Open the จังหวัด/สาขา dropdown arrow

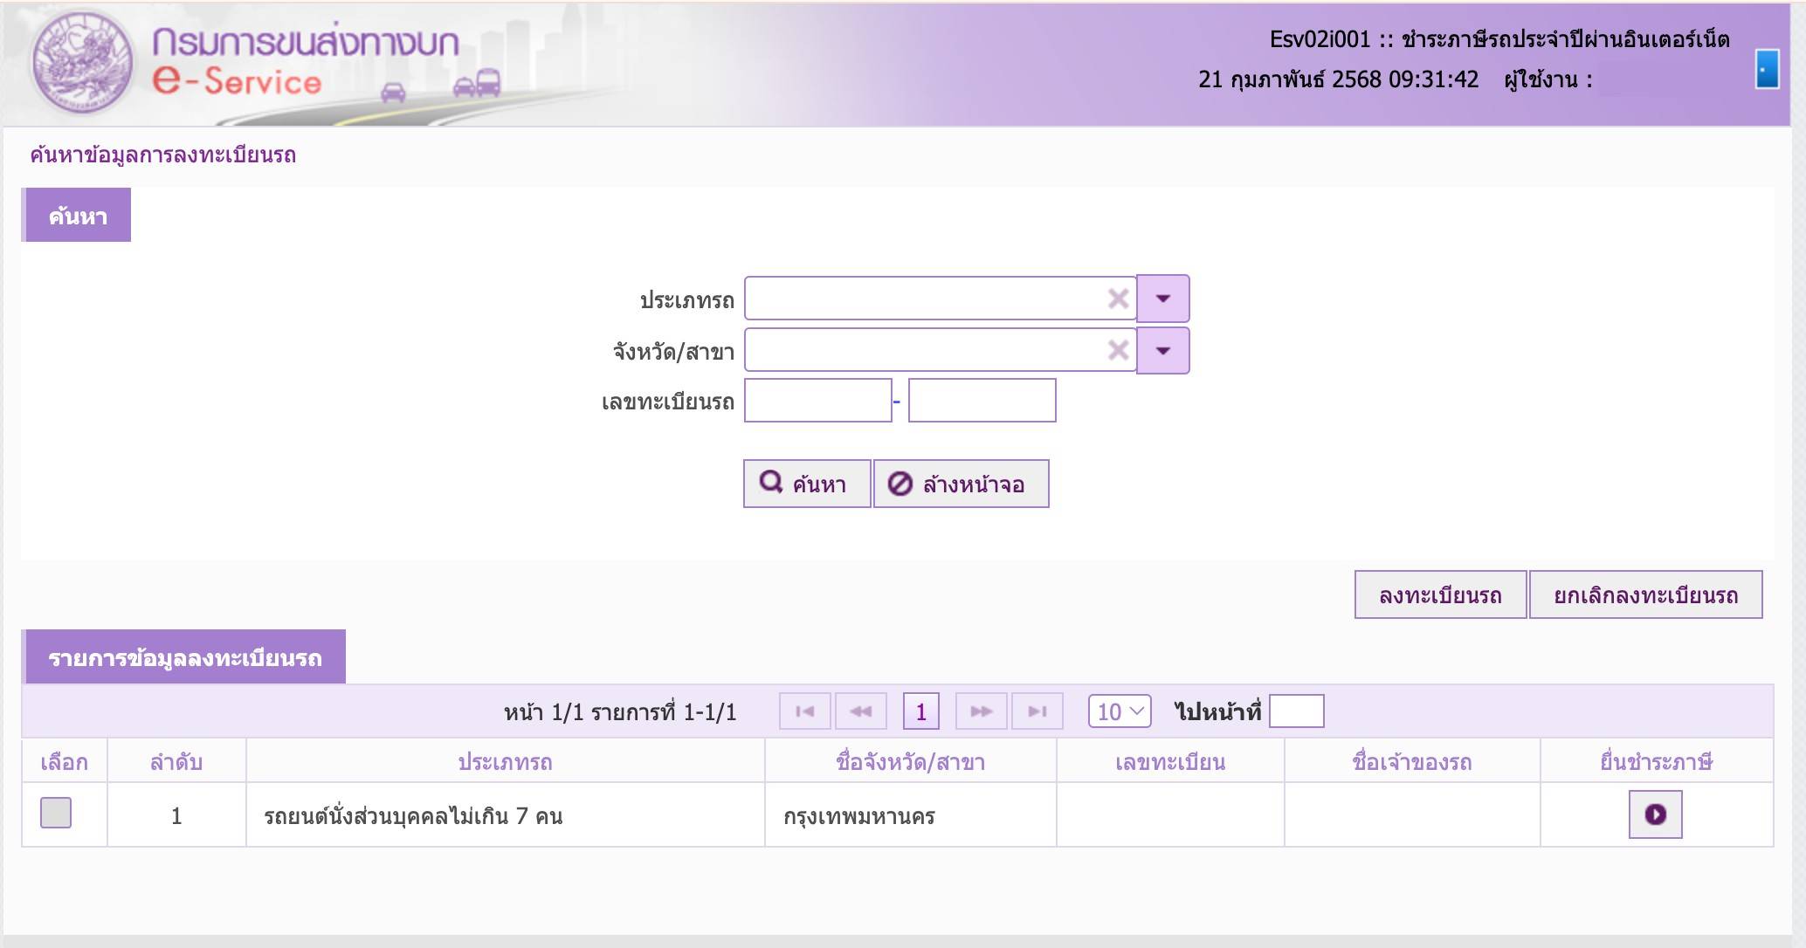pos(1163,350)
